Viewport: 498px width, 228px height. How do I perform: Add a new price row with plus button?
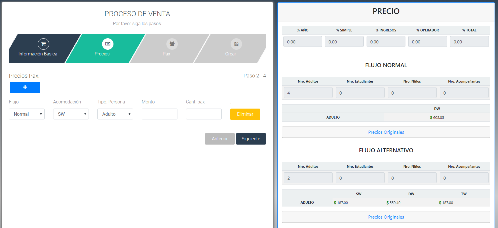25,87
